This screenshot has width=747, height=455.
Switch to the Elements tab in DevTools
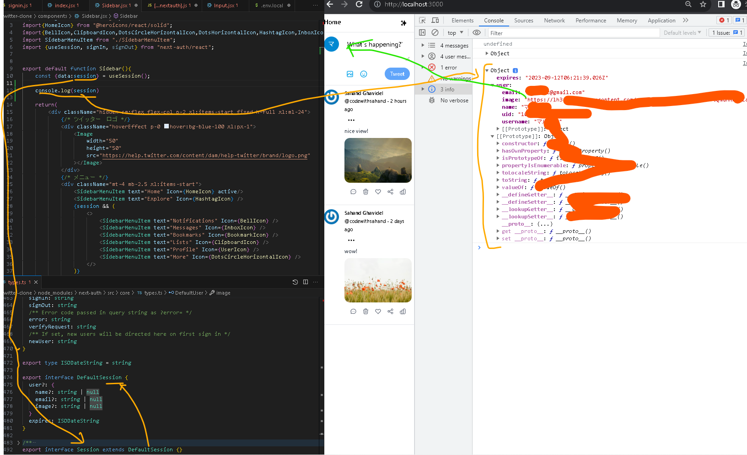click(x=462, y=21)
